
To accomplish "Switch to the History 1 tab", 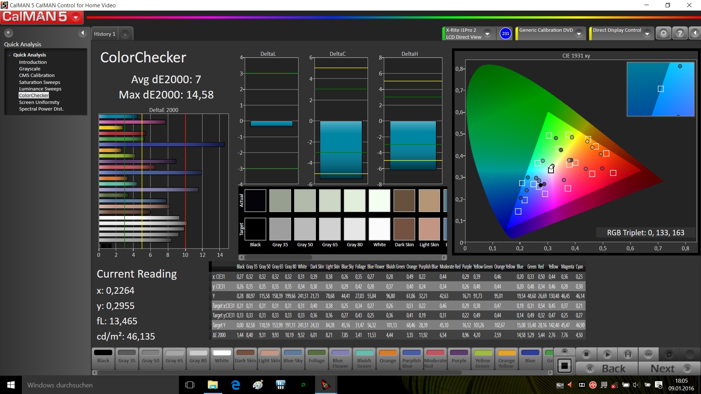I will click(x=104, y=34).
